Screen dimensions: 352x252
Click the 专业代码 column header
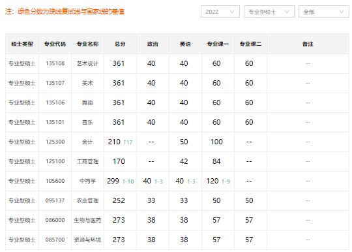point(55,44)
